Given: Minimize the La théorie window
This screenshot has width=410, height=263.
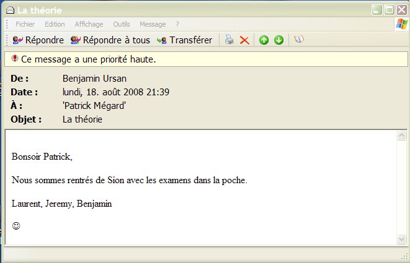Looking at the screenshot, I should [377, 10].
